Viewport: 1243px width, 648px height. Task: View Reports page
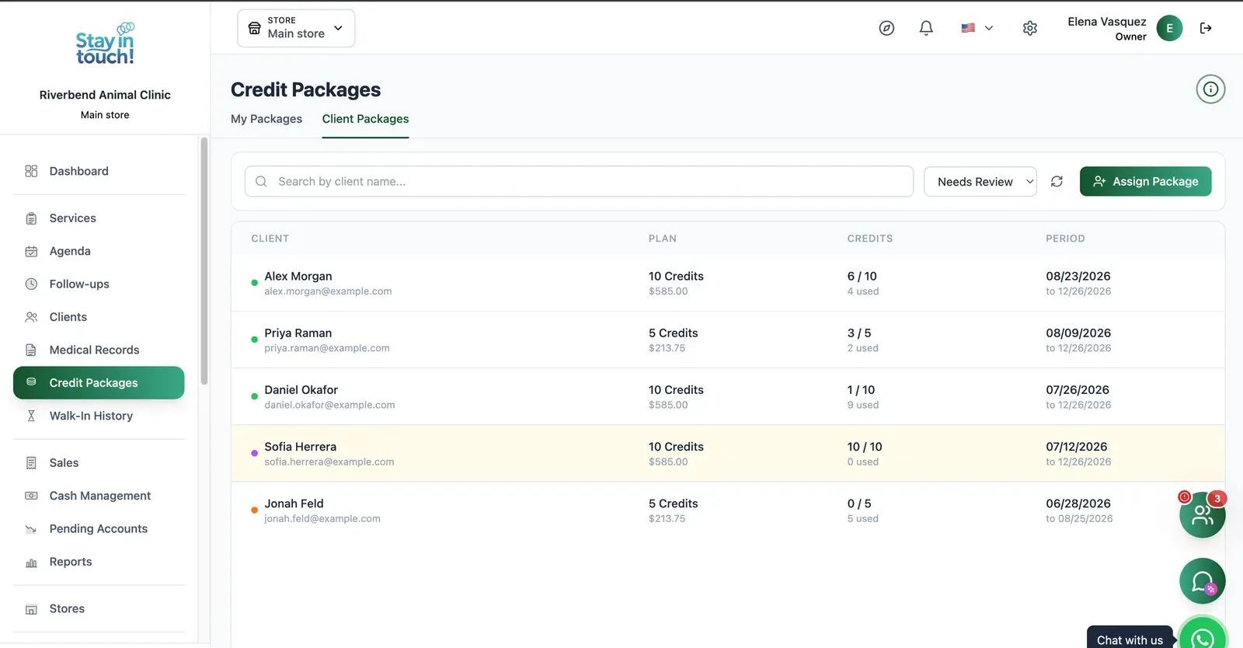[99, 562]
